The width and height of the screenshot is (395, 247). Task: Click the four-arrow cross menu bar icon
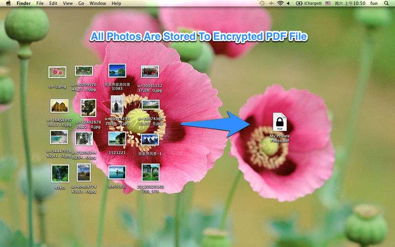point(271,3)
